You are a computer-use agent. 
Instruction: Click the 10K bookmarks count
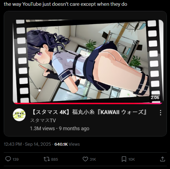coord(131,159)
